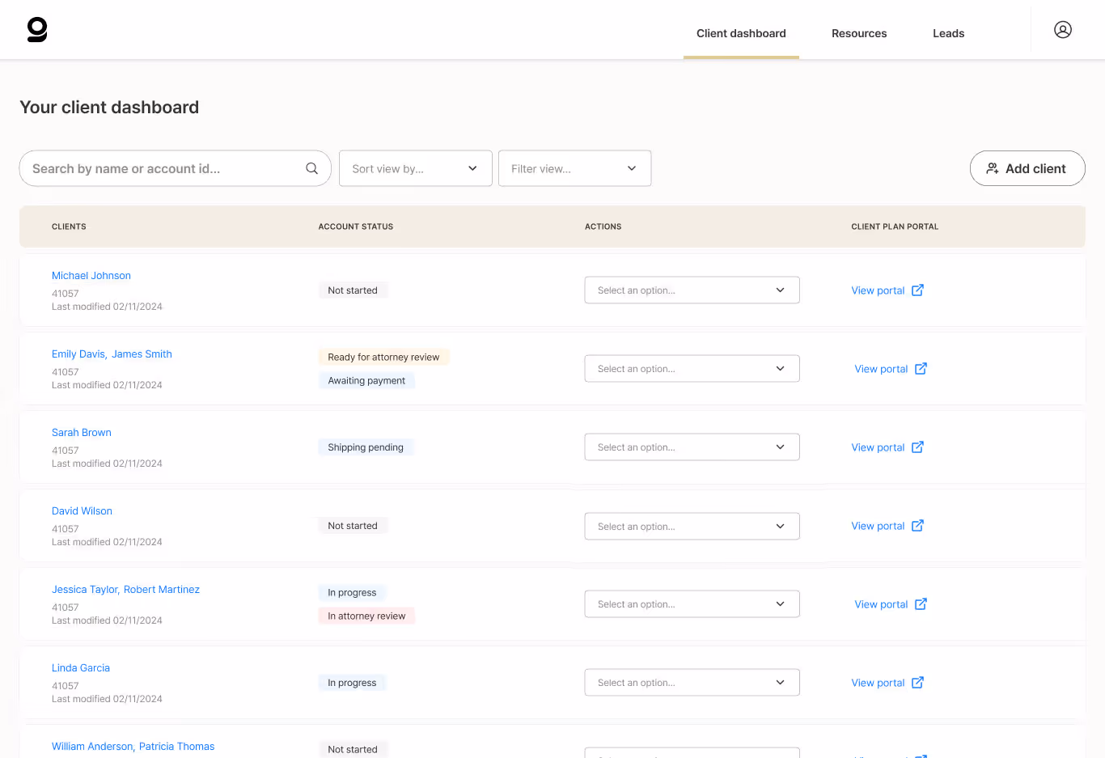Open action dropdown for Michael Johnson
1105x758 pixels.
coord(692,290)
